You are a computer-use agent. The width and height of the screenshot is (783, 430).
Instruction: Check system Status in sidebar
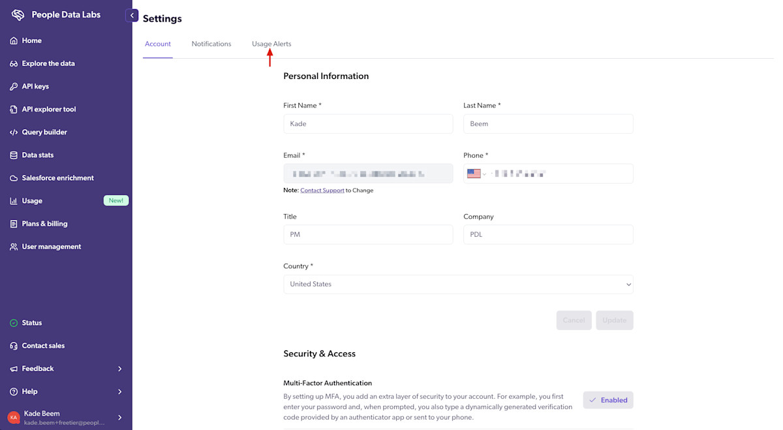point(32,322)
